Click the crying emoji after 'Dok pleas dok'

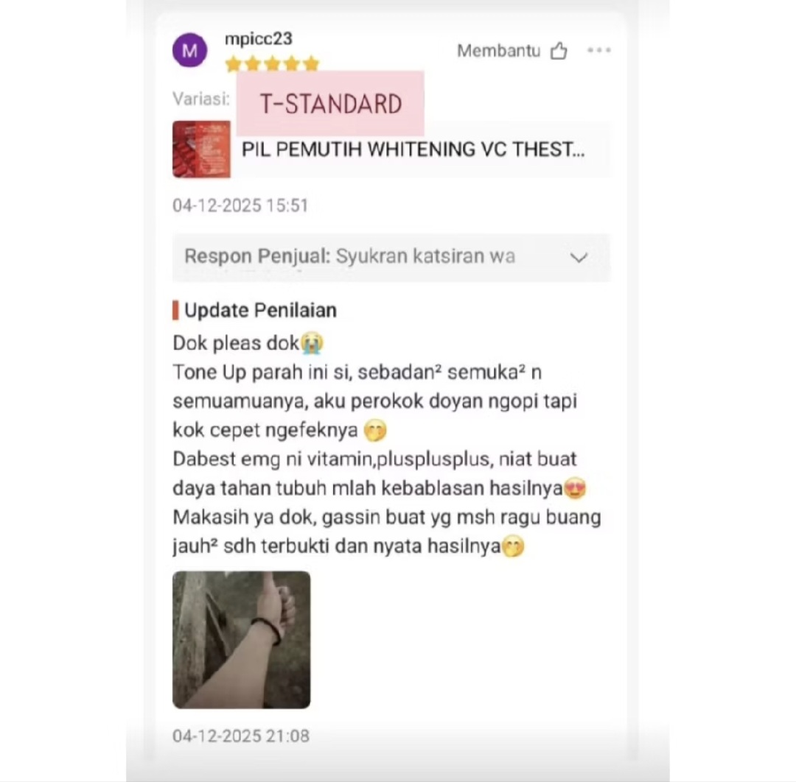312,343
